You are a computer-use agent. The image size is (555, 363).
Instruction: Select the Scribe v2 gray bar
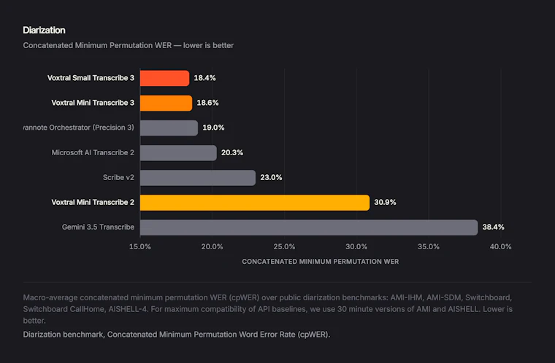198,177
